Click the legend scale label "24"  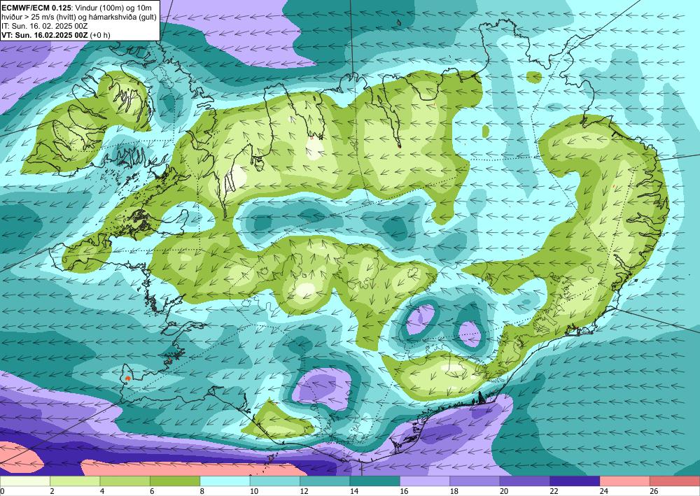tap(604, 491)
